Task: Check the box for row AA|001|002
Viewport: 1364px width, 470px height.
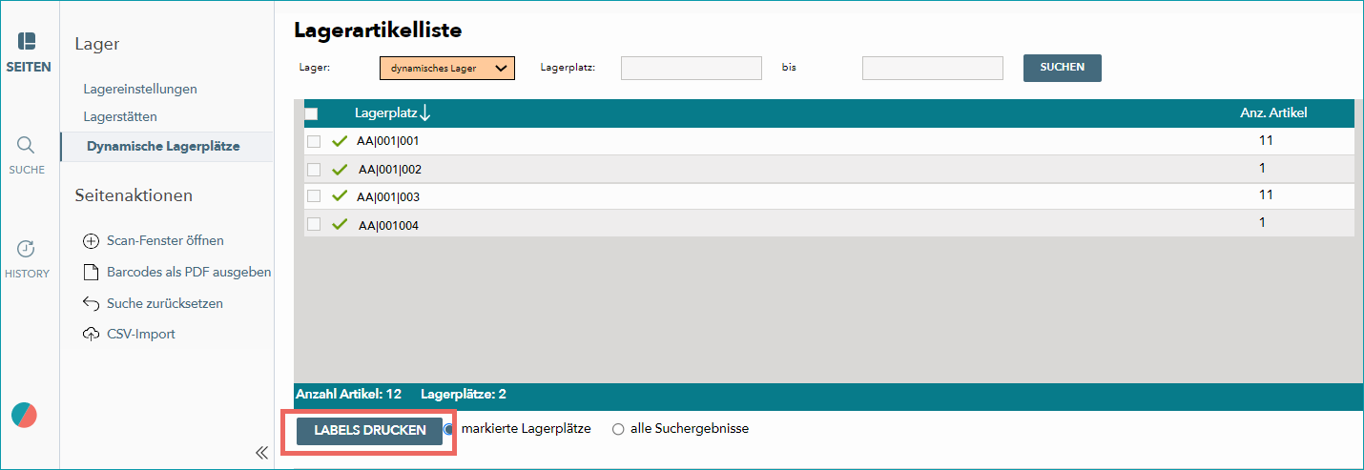Action: tap(314, 170)
